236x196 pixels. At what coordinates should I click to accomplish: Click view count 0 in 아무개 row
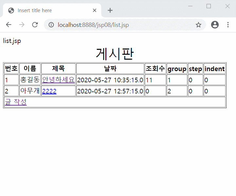(x=155, y=91)
